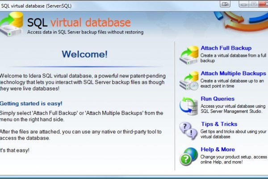Click the Attach Multiple Backups clock icon
This screenshot has height=179, width=268.
click(189, 81)
